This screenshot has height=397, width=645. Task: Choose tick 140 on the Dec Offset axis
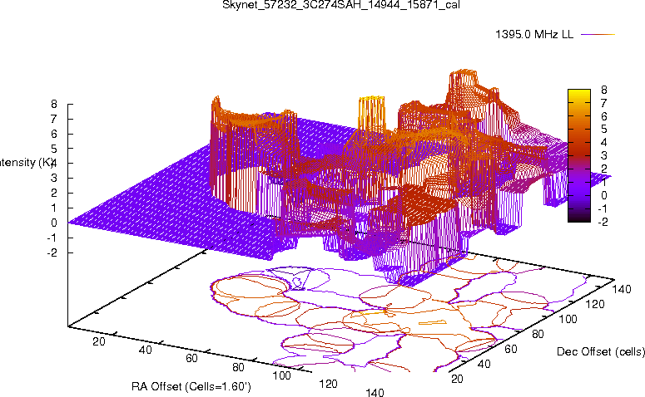click(622, 289)
